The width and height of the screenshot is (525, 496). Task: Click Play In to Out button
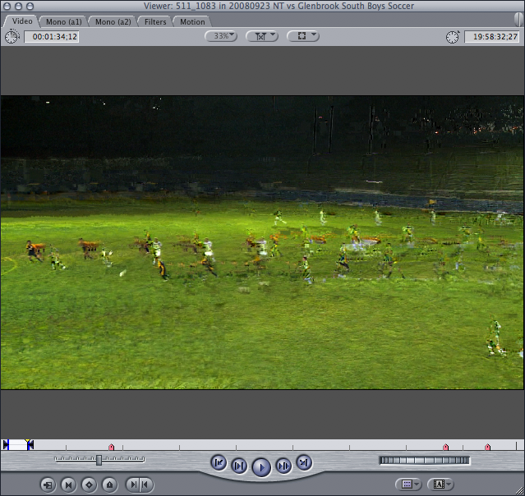point(239,466)
